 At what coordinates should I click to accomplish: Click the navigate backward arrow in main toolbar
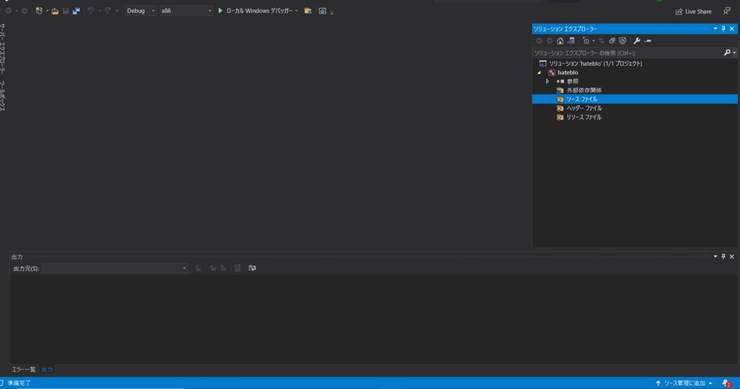pyautogui.click(x=8, y=11)
